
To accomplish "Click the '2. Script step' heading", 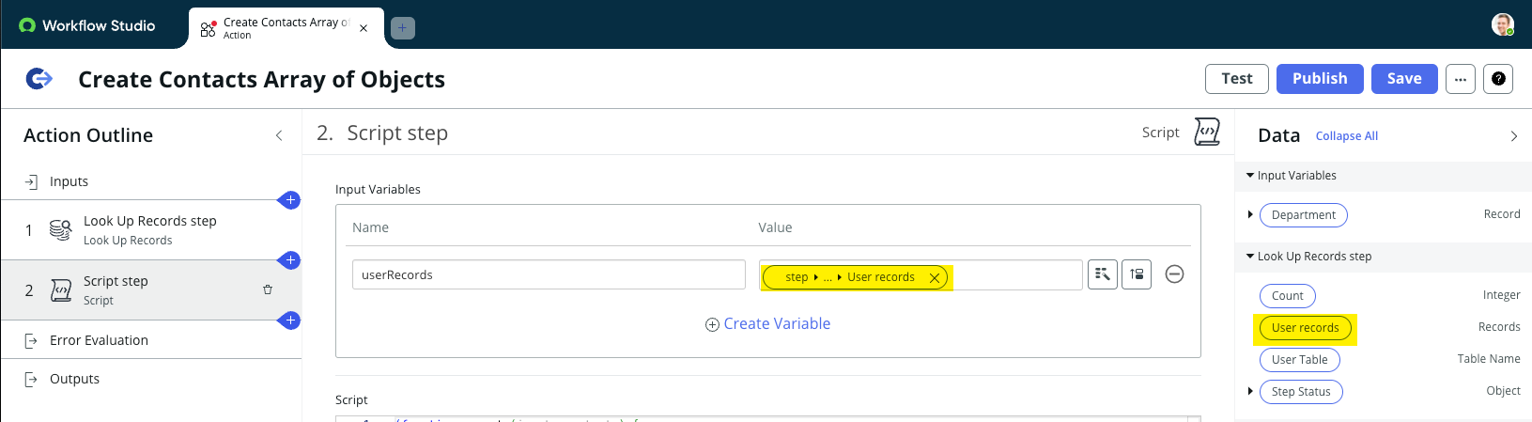I will [x=382, y=133].
